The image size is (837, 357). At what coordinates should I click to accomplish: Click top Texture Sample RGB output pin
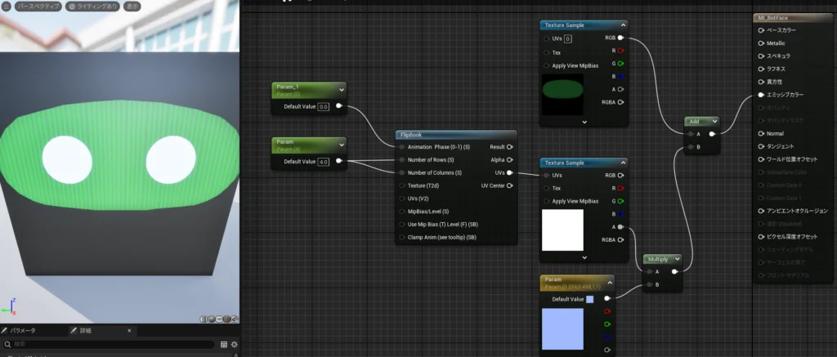coord(620,38)
